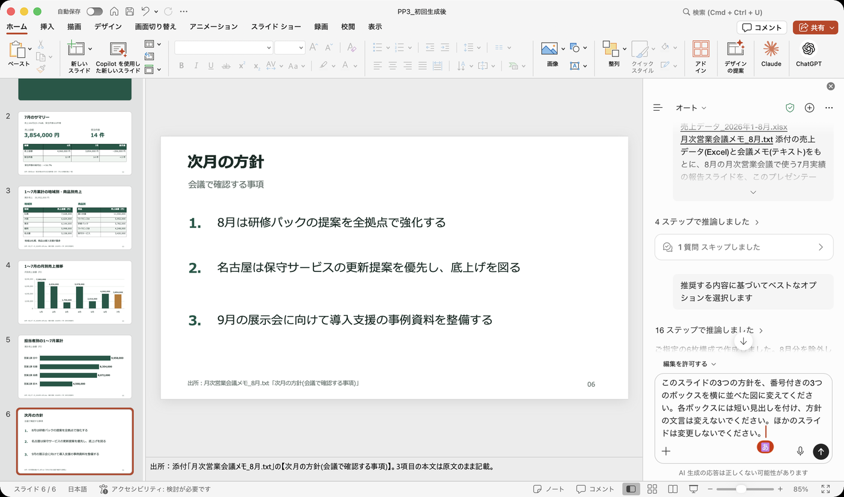Switch to slide sorter grid view
This screenshot has width=844, height=497.
[652, 489]
